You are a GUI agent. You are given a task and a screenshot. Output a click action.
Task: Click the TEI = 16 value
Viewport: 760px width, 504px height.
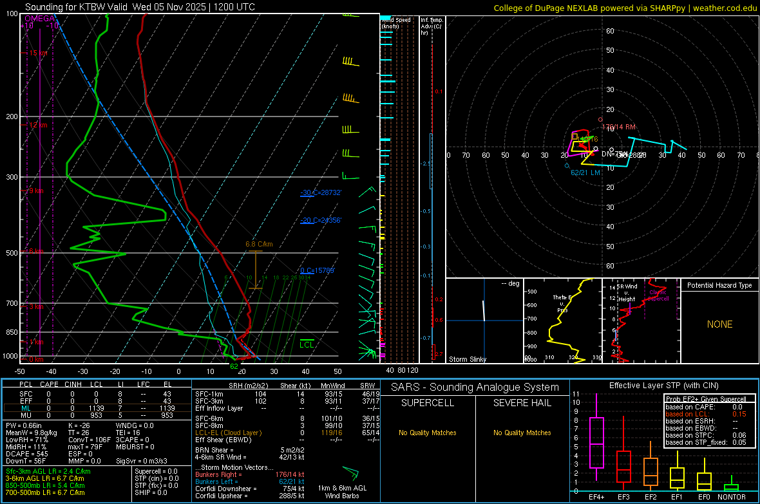[128, 433]
